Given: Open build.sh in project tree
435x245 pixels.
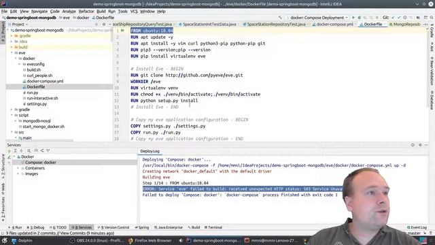Looking at the screenshot, I should click(33, 69).
